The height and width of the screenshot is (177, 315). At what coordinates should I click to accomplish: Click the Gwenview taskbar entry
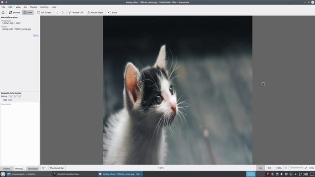coord(121,174)
